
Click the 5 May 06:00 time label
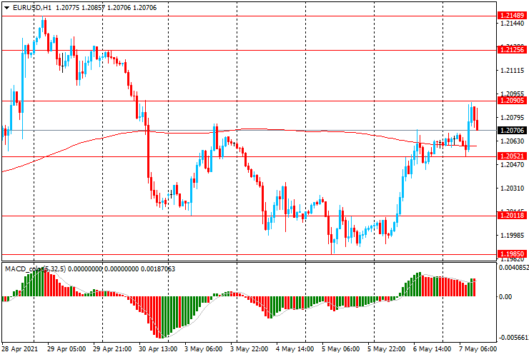341,349
